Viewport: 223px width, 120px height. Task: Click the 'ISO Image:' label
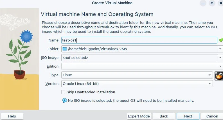pyautogui.click(x=50, y=58)
